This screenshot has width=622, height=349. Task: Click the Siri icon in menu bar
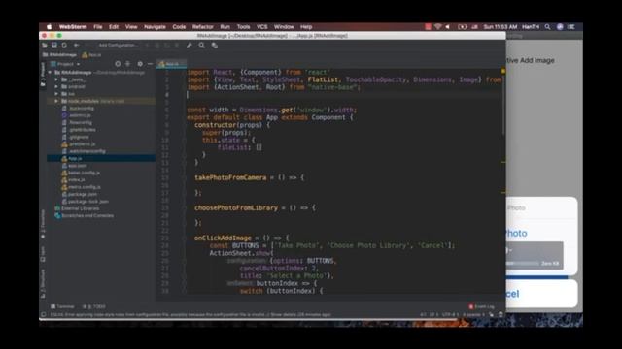tap(560, 27)
